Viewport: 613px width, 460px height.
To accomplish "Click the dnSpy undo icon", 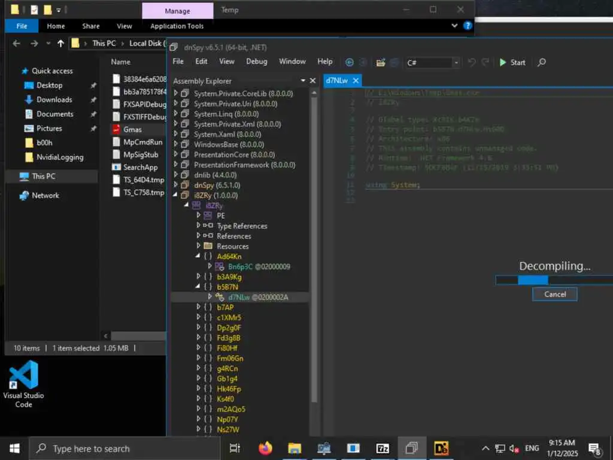I will coord(472,62).
